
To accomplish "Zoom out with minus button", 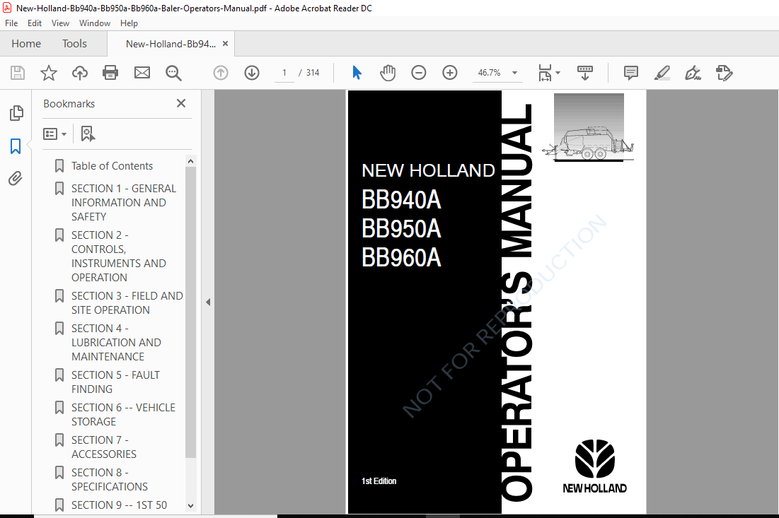I will tap(419, 73).
